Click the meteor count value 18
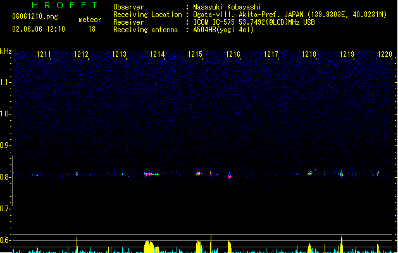The height and width of the screenshot is (253, 398). pos(92,29)
